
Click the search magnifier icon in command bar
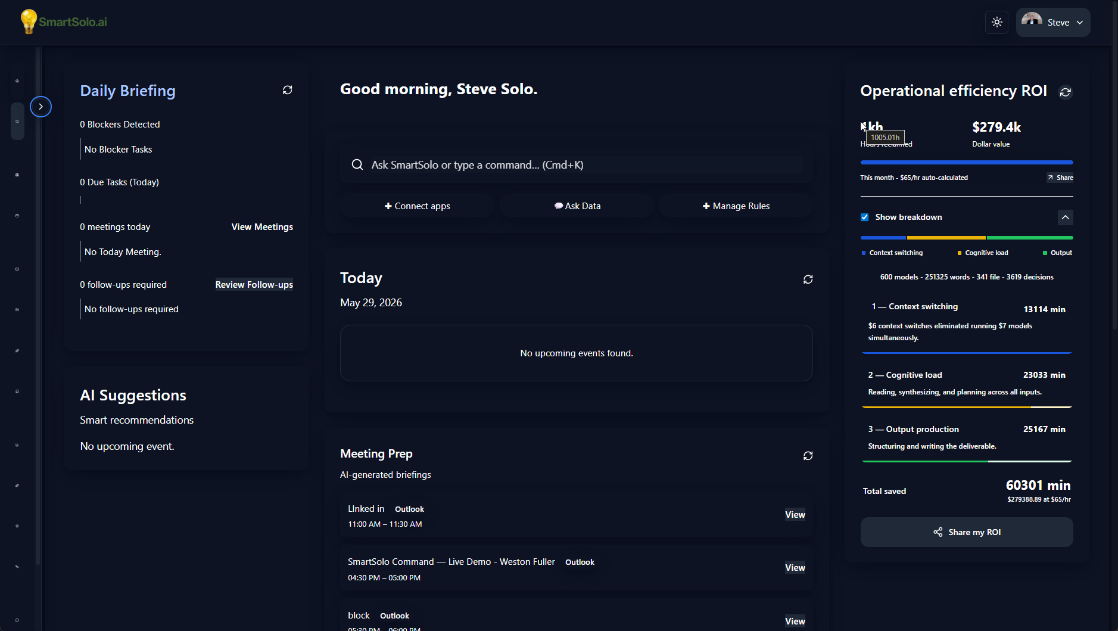tap(357, 164)
